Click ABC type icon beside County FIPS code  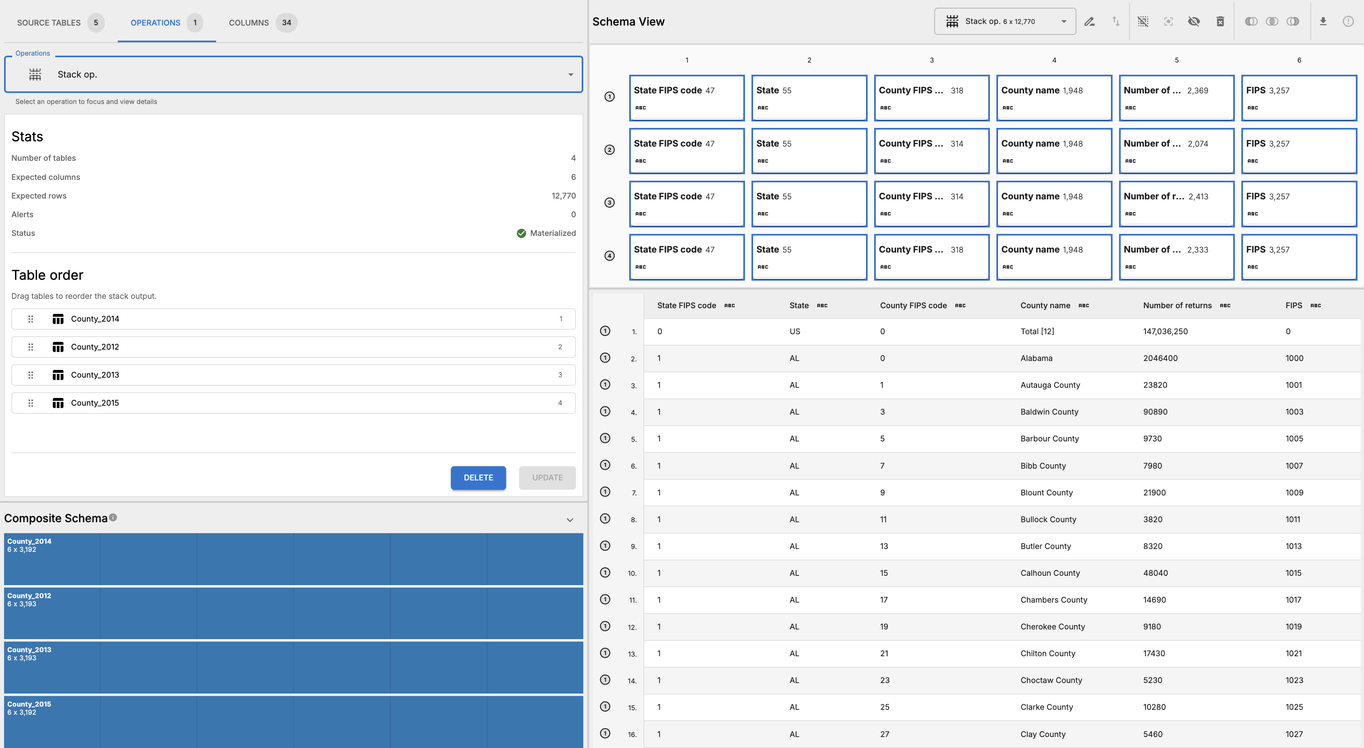tap(960, 305)
